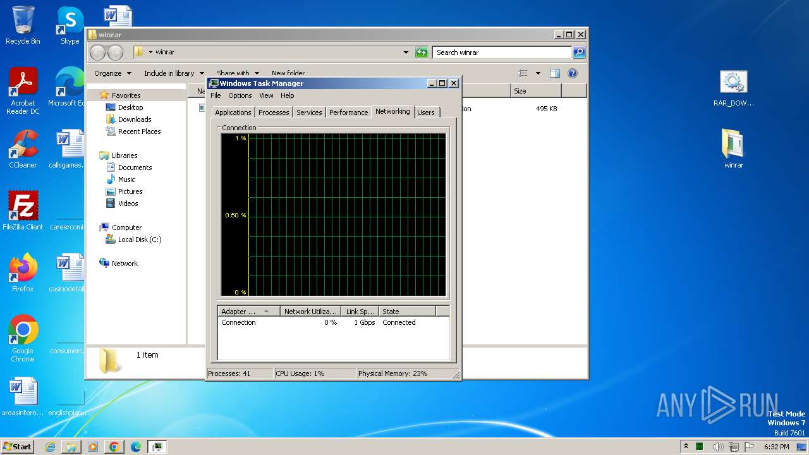Select Network in navigation pane
This screenshot has height=455, width=809.
(x=125, y=264)
